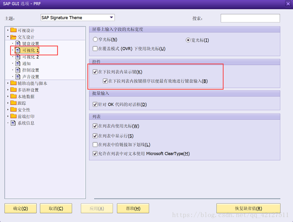Toggle 在下拉列表内显示键(K) checkbox
The width and height of the screenshot is (293, 222).
(x=95, y=72)
